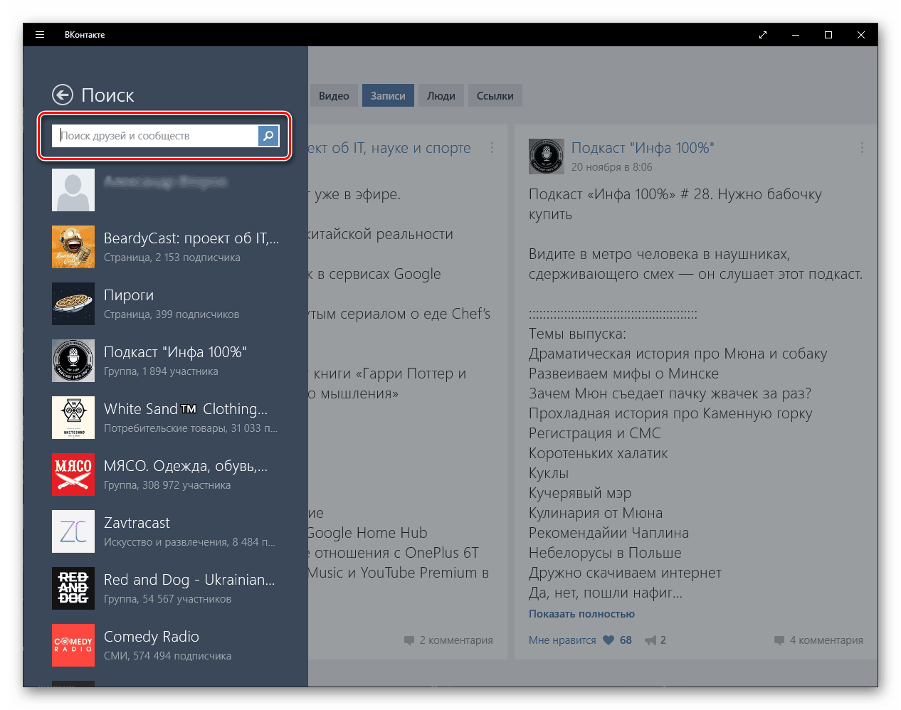Screen dimensions: 901x710
Task: Click the magnifier search button
Action: (268, 136)
